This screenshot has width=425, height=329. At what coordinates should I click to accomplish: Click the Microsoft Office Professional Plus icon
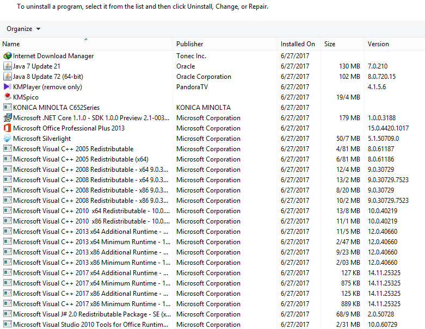(x=7, y=128)
